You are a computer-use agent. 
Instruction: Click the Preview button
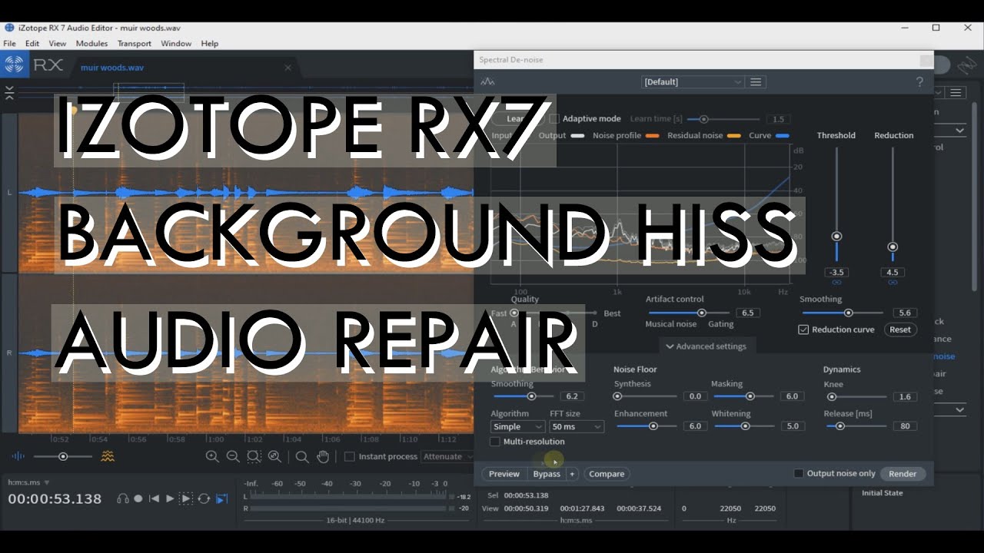504,474
